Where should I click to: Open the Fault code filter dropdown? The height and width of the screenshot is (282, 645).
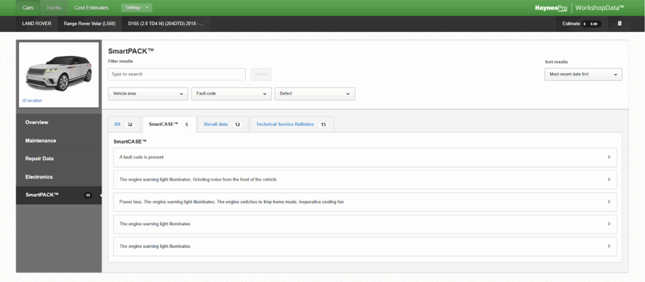231,94
